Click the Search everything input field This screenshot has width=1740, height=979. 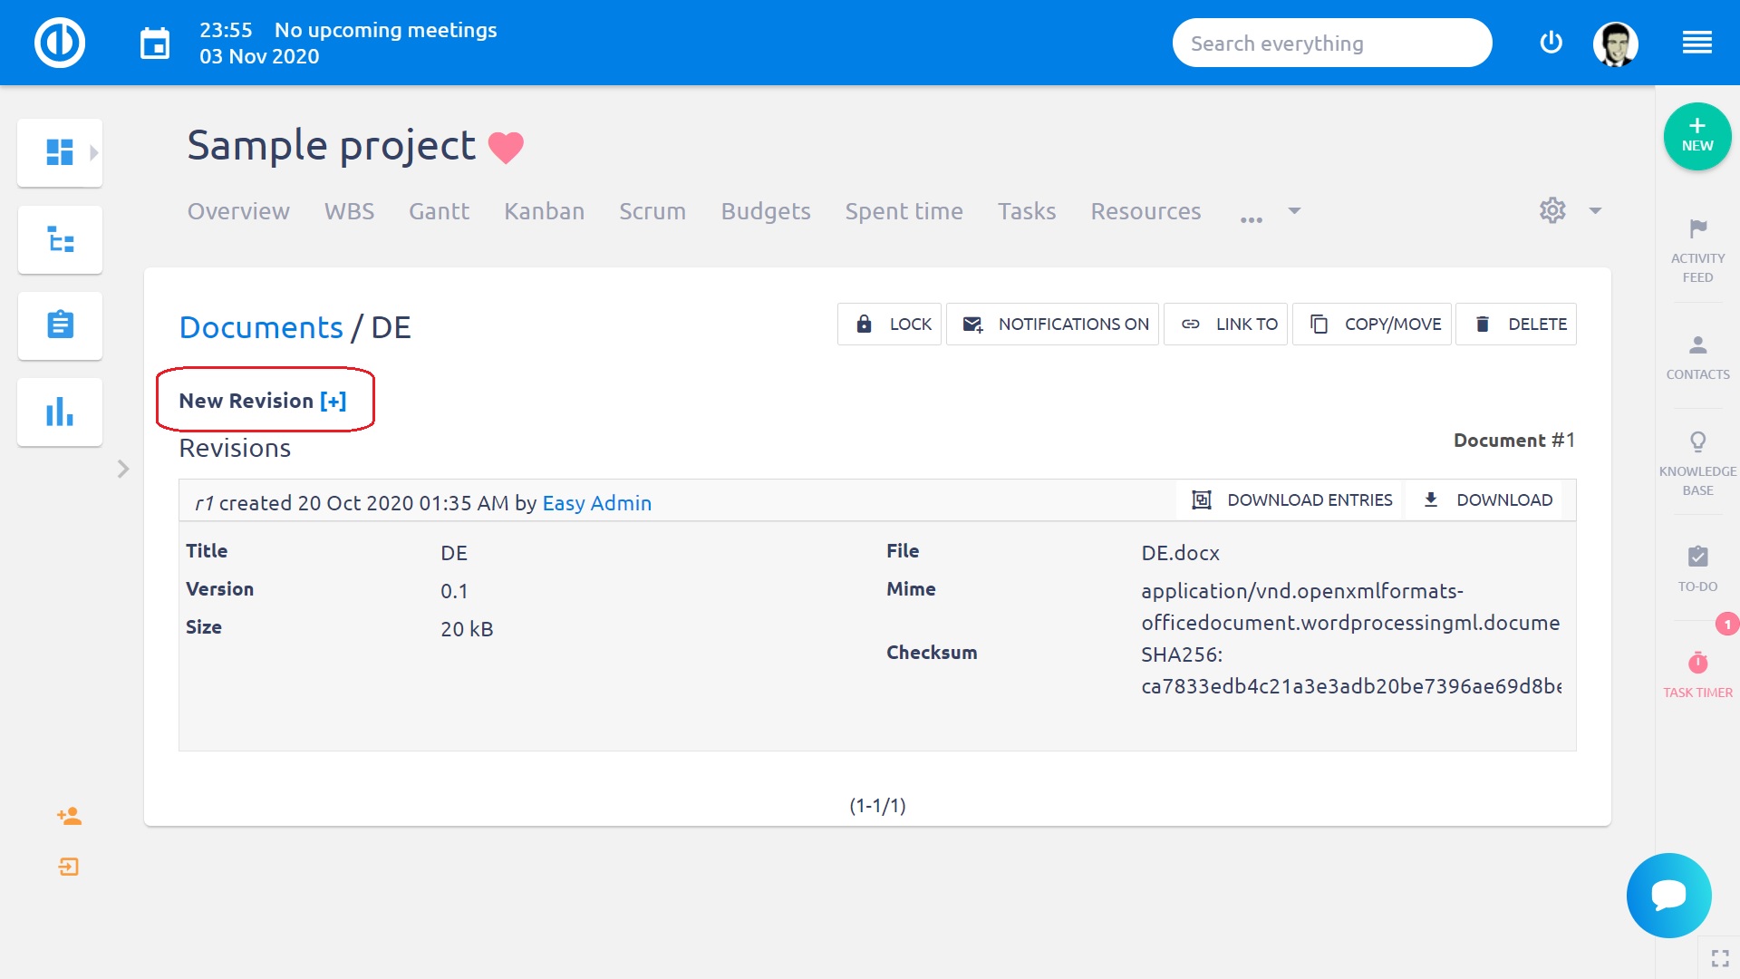coord(1332,42)
